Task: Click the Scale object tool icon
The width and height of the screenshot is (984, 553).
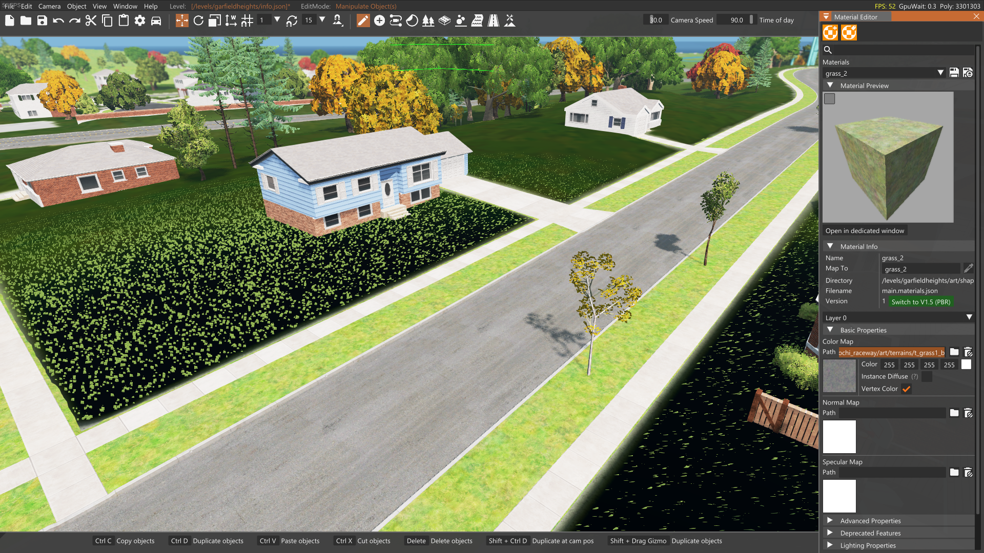Action: pyautogui.click(x=215, y=20)
